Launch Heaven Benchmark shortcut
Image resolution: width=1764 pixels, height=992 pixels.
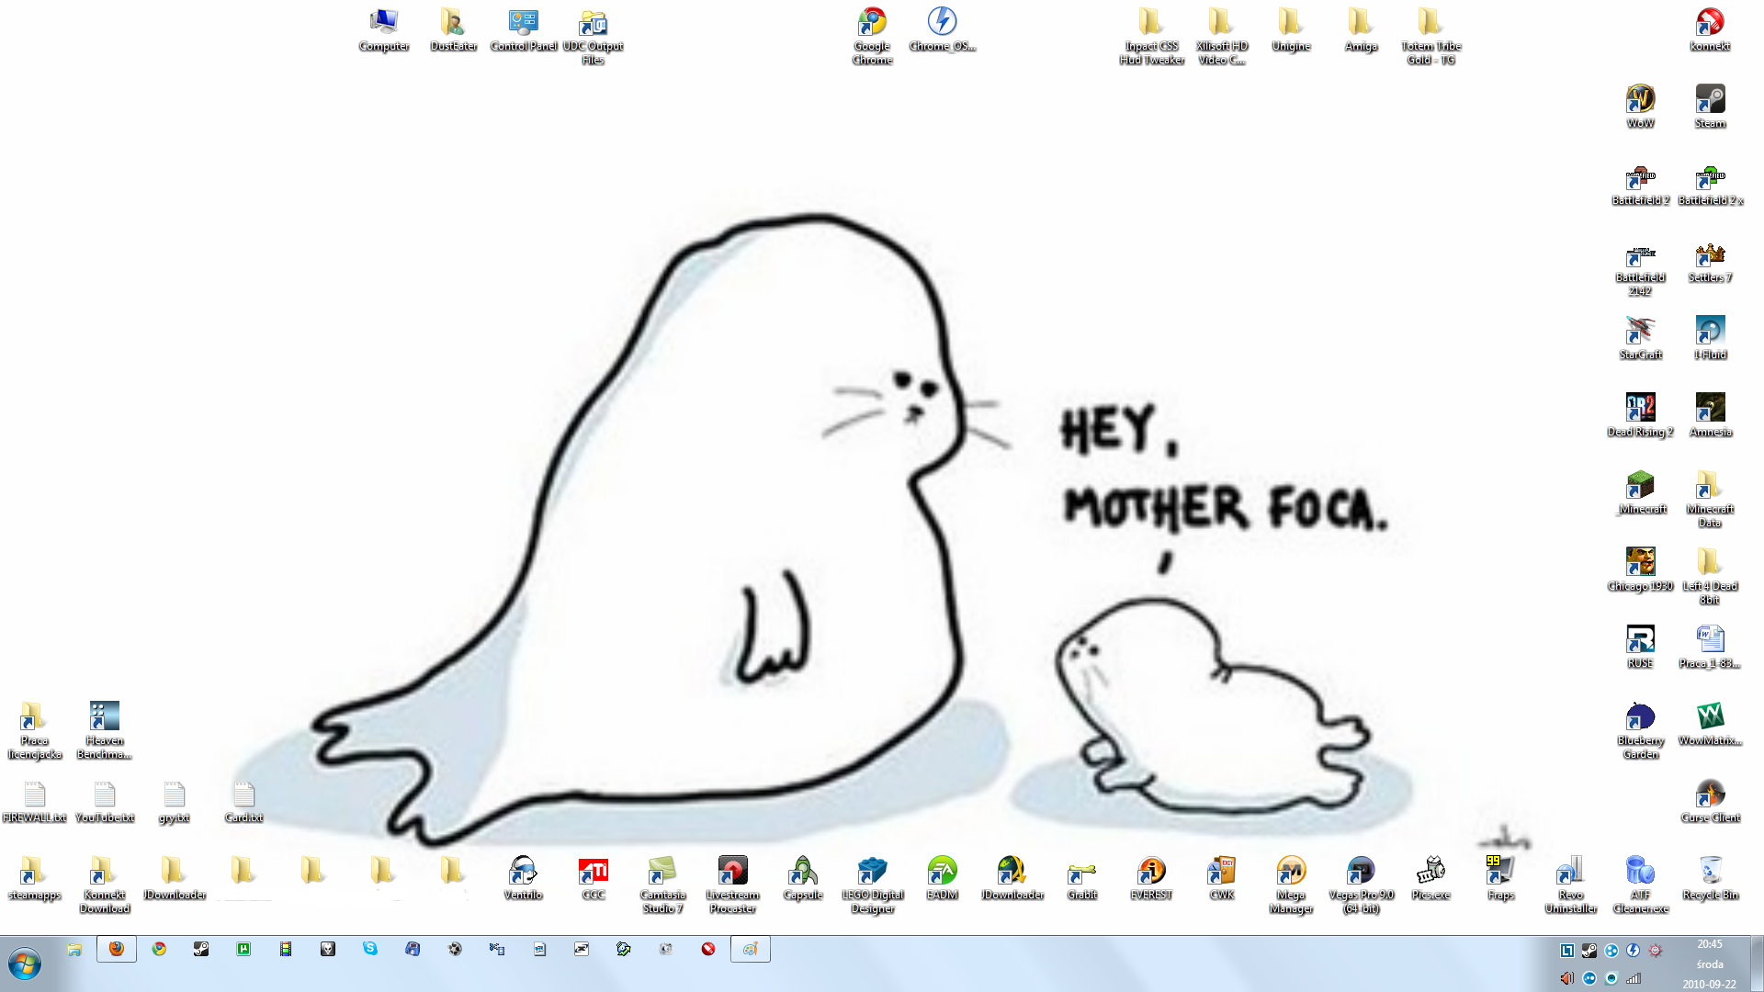tap(105, 731)
